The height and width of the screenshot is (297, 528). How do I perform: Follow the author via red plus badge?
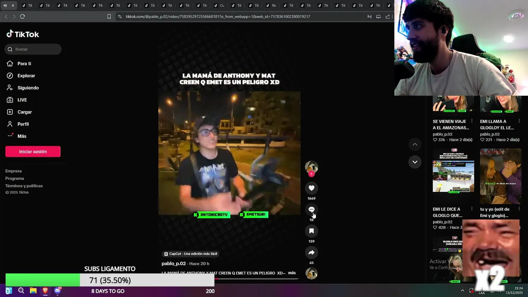[x=311, y=174]
